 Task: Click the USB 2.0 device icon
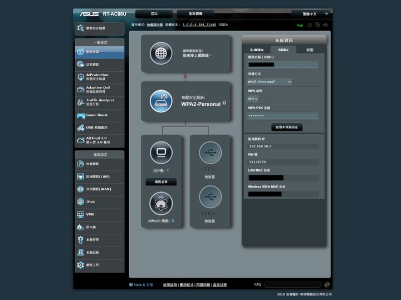click(x=210, y=197)
